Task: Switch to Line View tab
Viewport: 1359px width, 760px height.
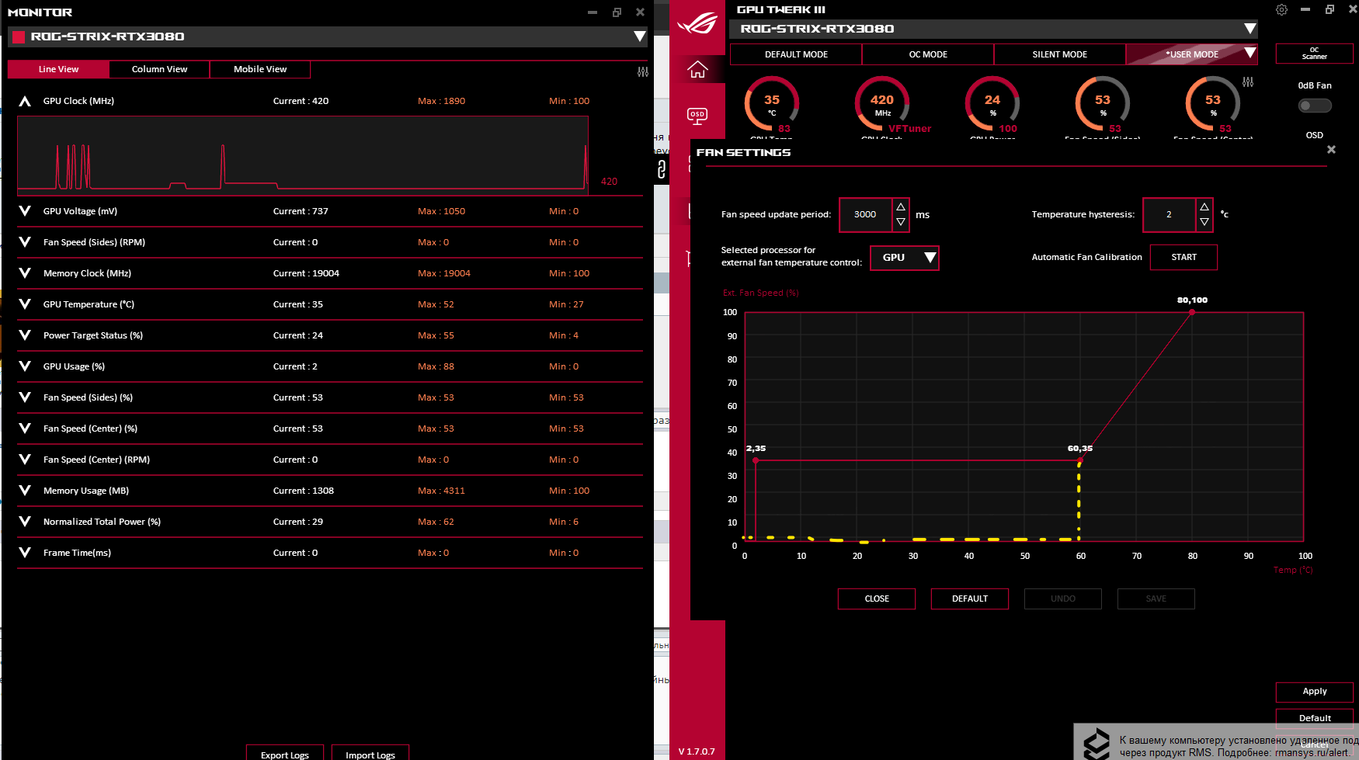Action: pos(58,69)
